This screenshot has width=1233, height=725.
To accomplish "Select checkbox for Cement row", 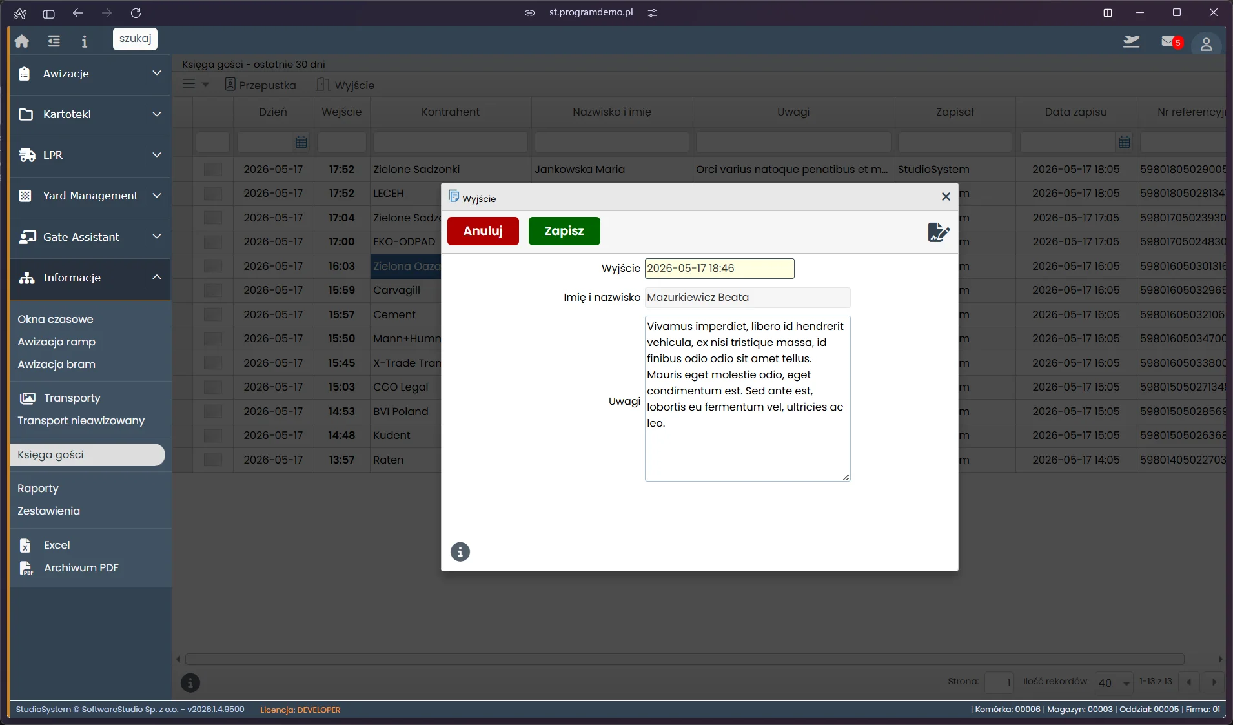I will [212, 314].
